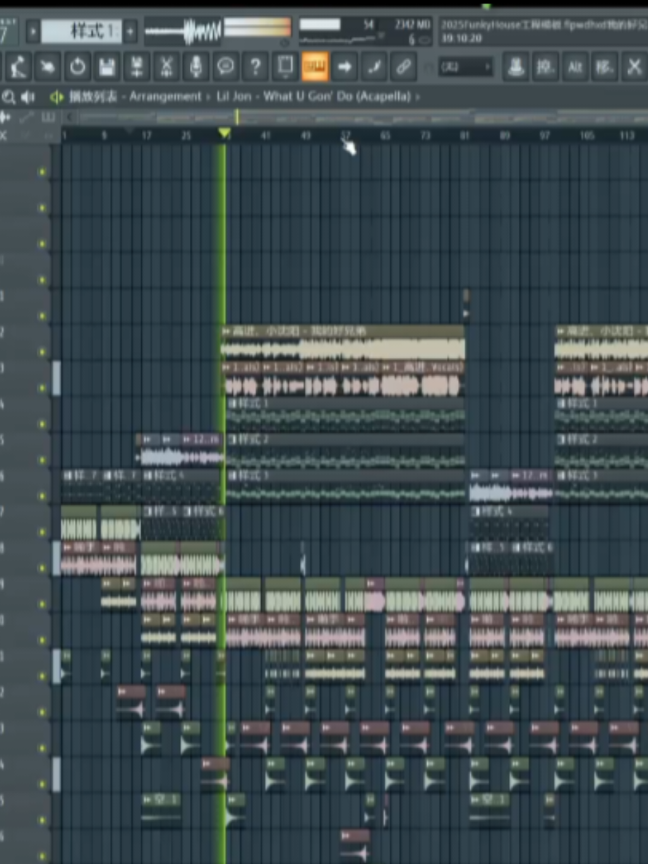Image resolution: width=648 pixels, height=864 pixels.
Task: Click the yellow-green playhead marker on the ruler
Action: (224, 133)
